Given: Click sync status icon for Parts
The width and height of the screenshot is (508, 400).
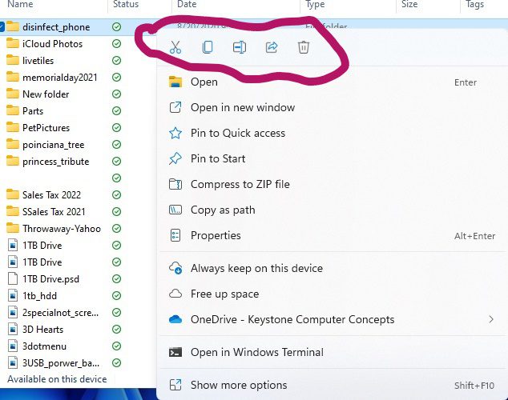Looking at the screenshot, I should click(x=117, y=111).
